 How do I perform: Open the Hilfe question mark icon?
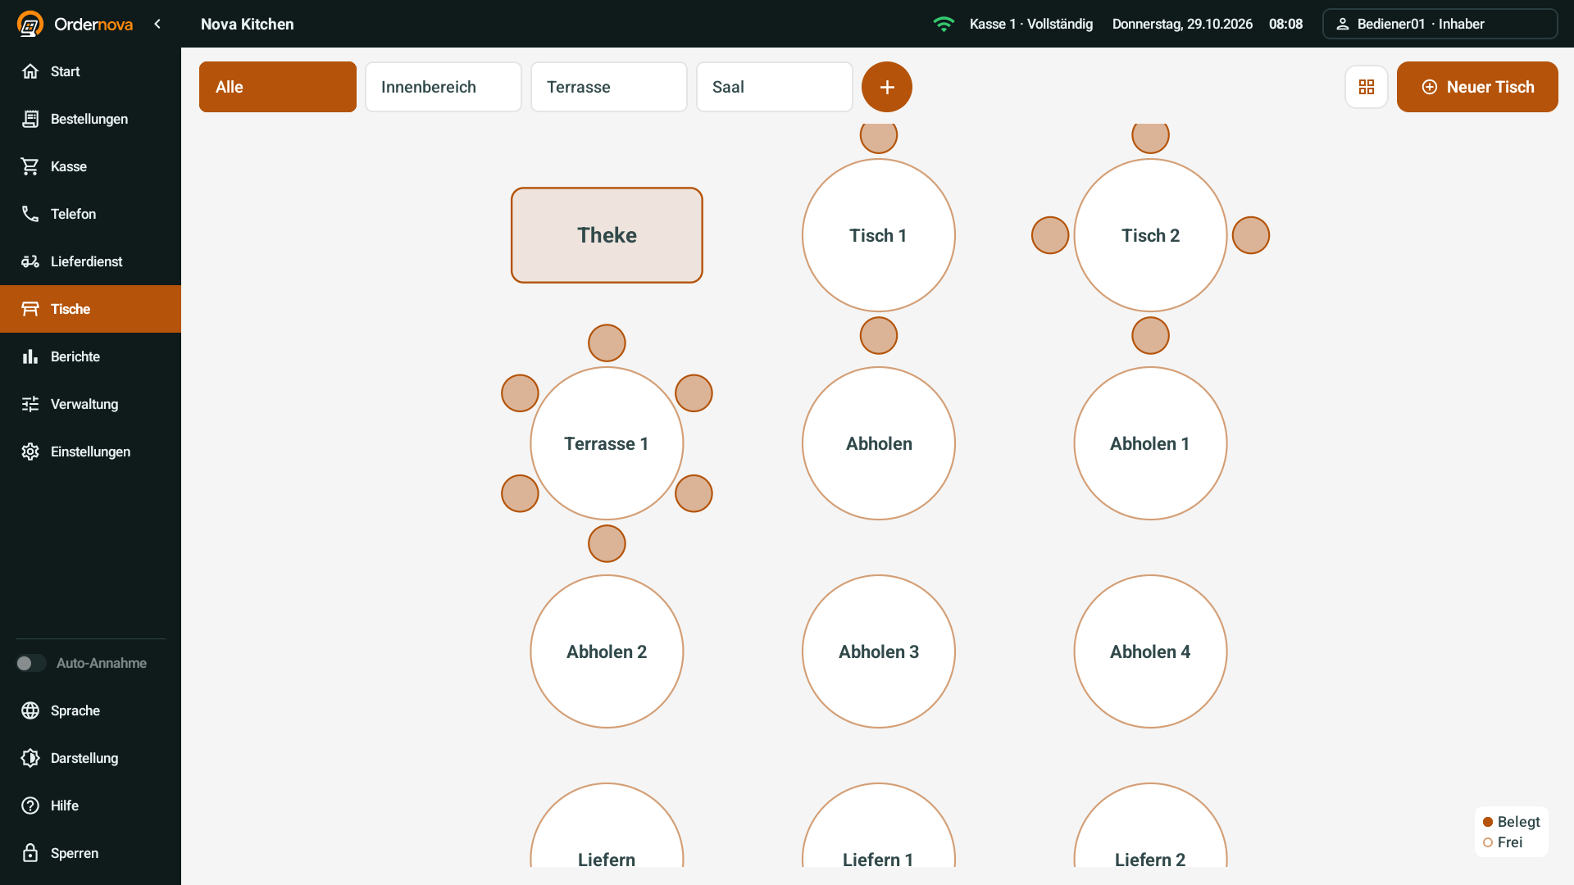point(30,806)
